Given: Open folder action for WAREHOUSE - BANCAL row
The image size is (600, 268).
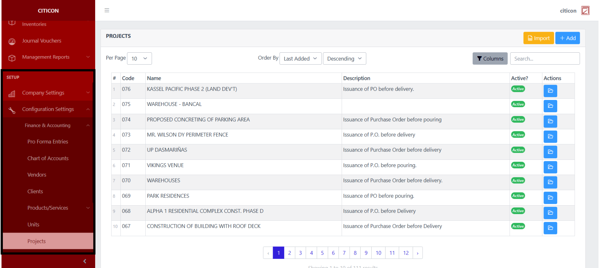Looking at the screenshot, I should point(550,106).
